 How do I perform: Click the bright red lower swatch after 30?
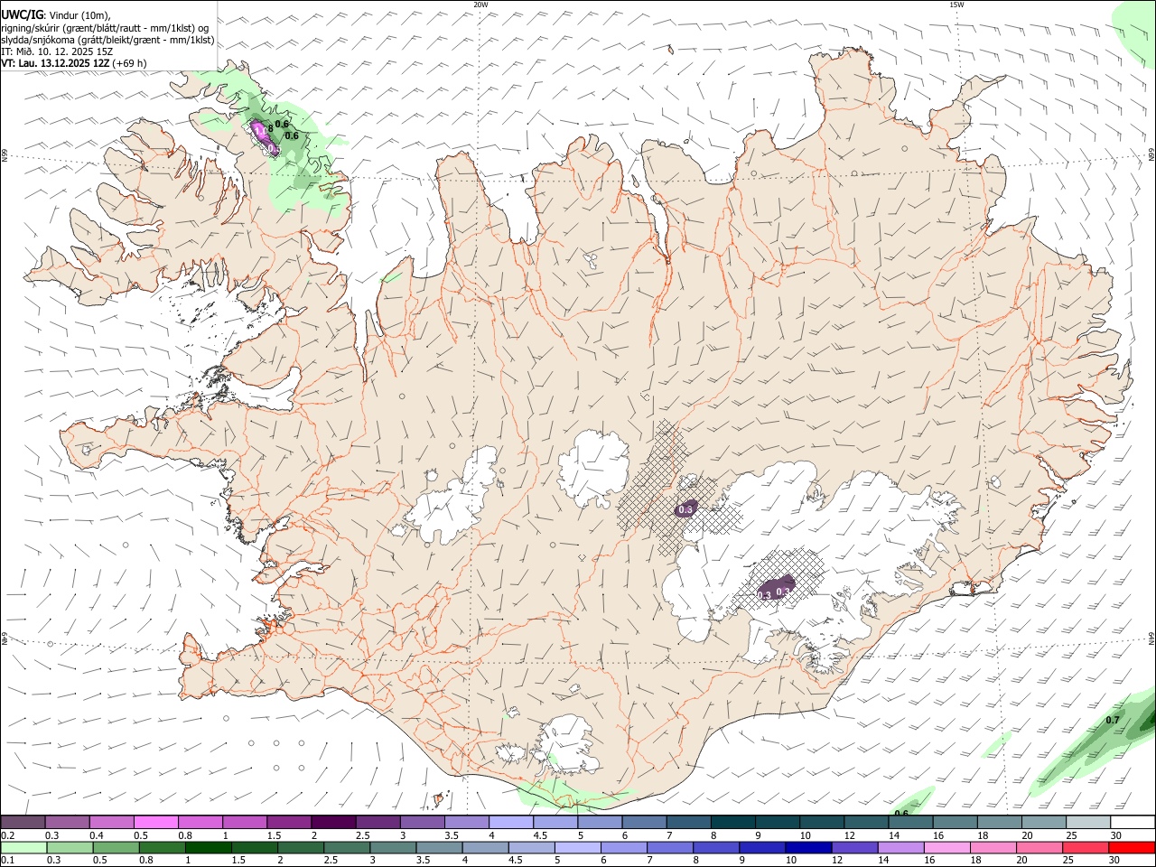1131,847
